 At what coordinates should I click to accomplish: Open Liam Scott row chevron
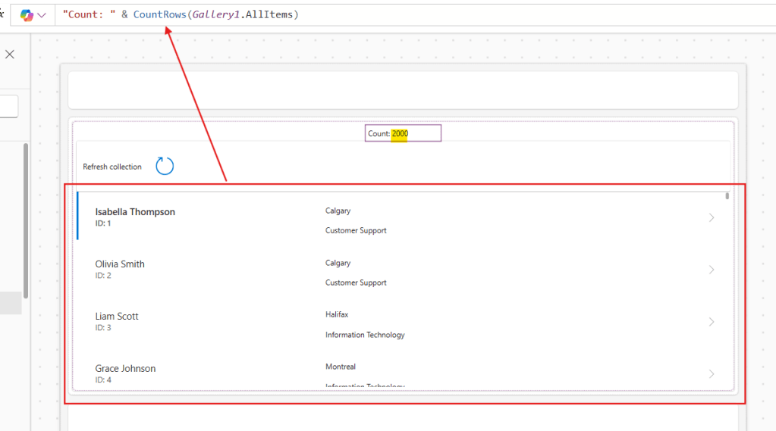coord(712,322)
